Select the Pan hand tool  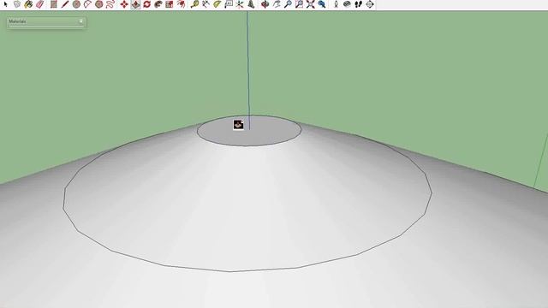point(277,4)
